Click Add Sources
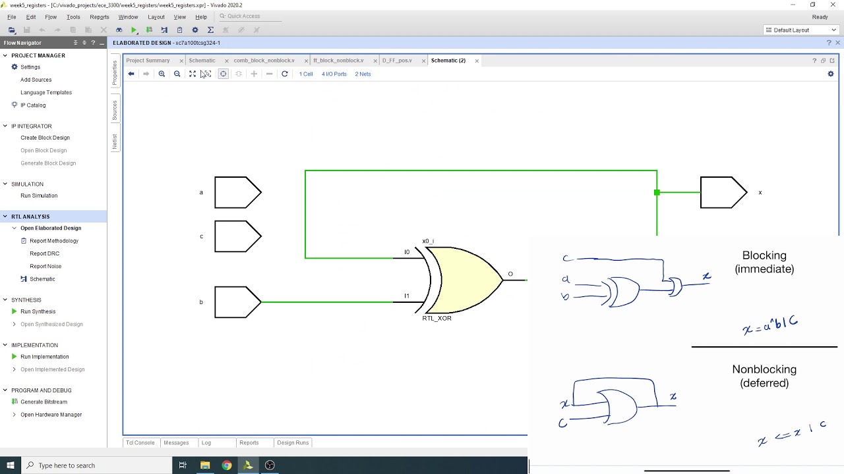This screenshot has height=474, width=844. point(36,80)
